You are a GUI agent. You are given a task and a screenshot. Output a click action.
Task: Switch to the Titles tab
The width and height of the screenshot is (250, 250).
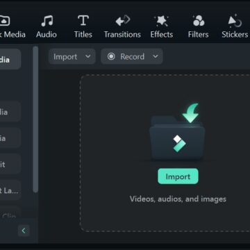click(83, 26)
